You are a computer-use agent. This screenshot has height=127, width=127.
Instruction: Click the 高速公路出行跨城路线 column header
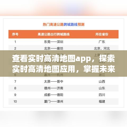pos(54,34)
